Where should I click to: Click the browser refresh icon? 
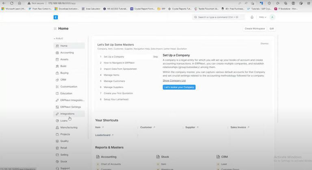12,3
